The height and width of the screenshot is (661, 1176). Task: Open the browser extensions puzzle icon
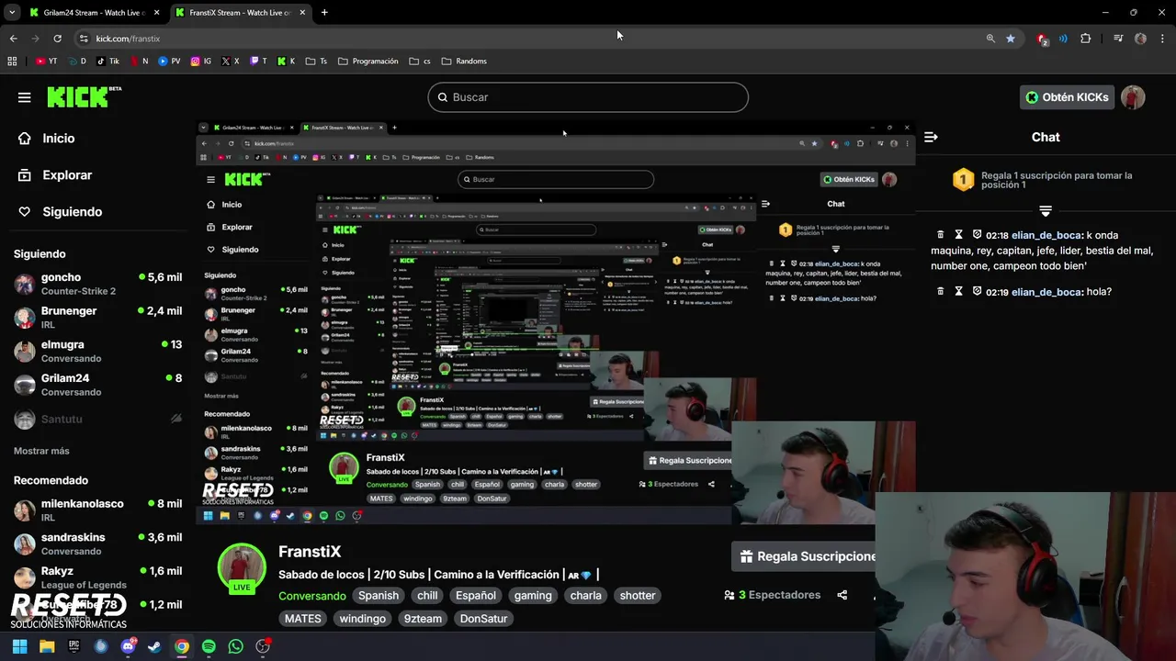pyautogui.click(x=1086, y=39)
